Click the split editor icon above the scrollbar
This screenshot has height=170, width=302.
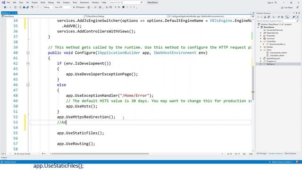(253, 17)
